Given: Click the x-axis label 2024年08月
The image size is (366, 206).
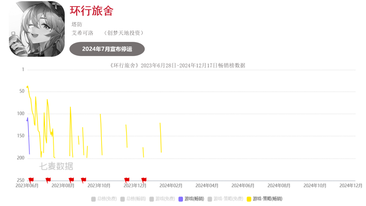Looking at the screenshot, I should click(279, 185).
